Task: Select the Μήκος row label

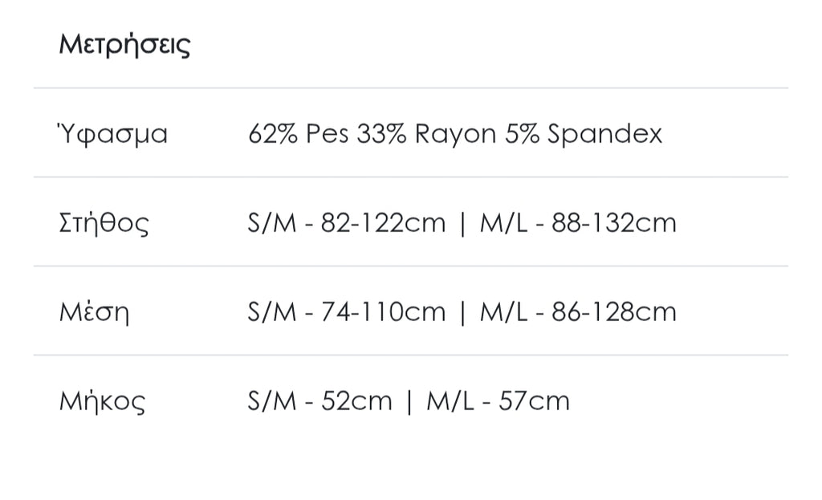Action: (102, 400)
